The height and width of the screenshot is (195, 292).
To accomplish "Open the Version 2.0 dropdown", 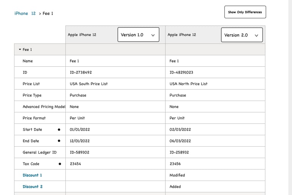I will coord(241,35).
